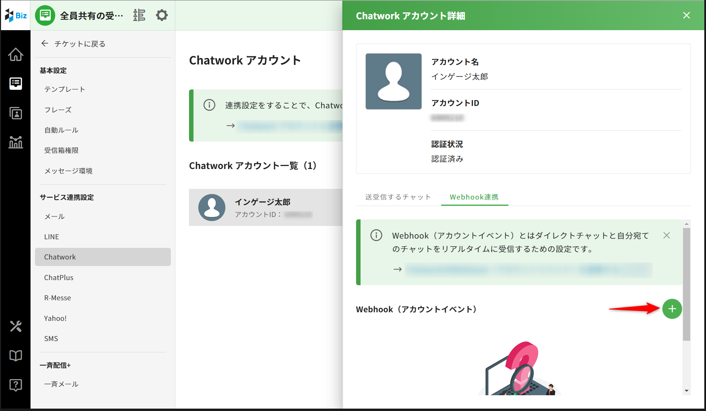Viewport: 706px width, 411px height.
Task: Click the インゲージ太郎 account name value
Action: (x=460, y=76)
